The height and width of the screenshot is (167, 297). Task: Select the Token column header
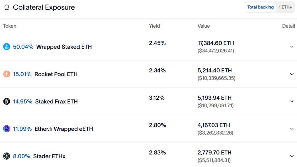[9, 26]
